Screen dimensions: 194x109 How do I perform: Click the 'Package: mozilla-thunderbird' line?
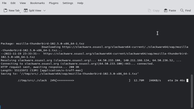pyautogui.click(x=42, y=44)
